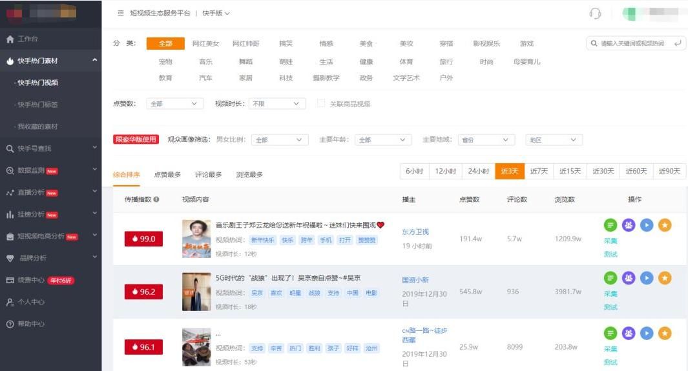This screenshot has width=688, height=371.
Task: Open the 省份 dropdown
Action: (486, 140)
